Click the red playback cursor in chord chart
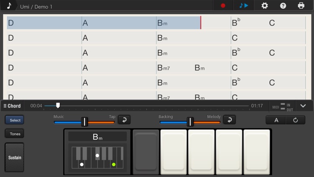The image size is (314, 177). point(201,23)
